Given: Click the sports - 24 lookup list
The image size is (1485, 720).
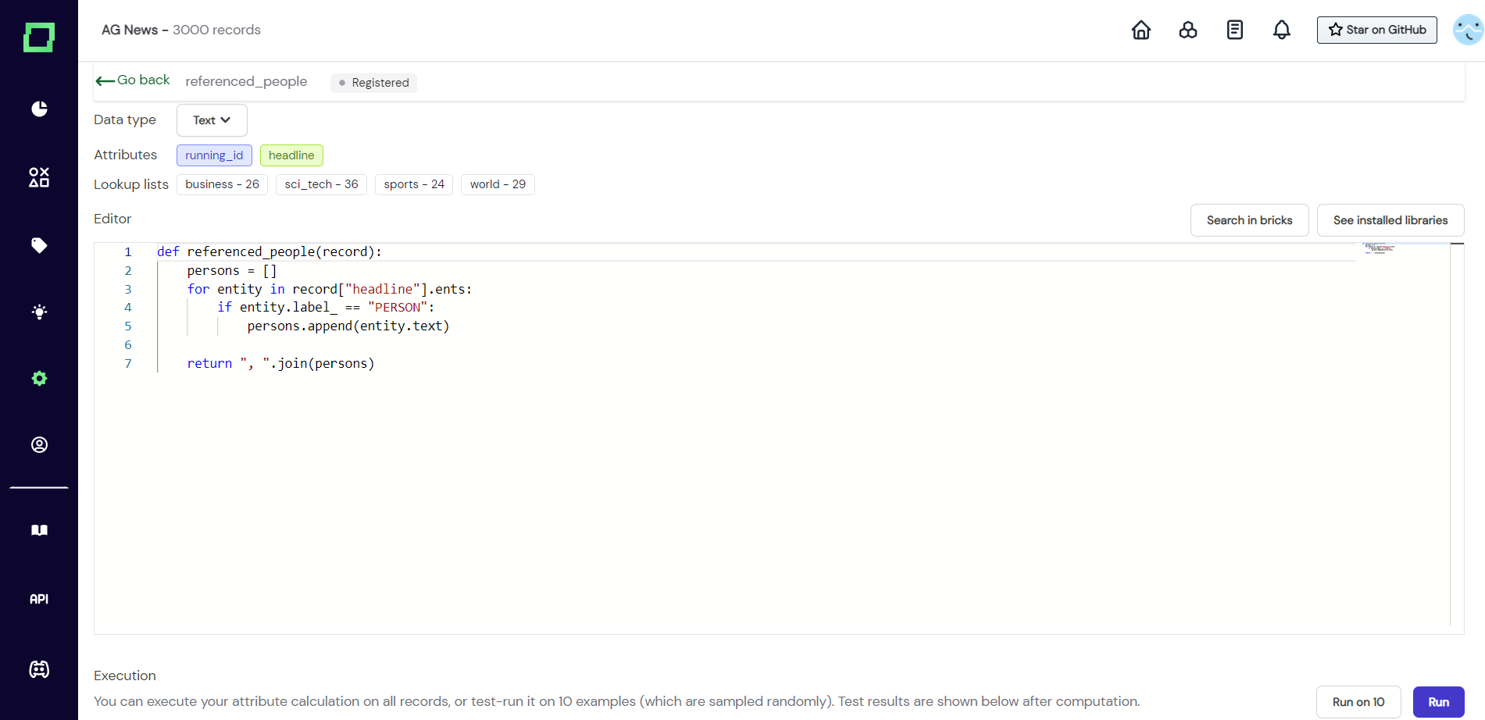Looking at the screenshot, I should 414,184.
